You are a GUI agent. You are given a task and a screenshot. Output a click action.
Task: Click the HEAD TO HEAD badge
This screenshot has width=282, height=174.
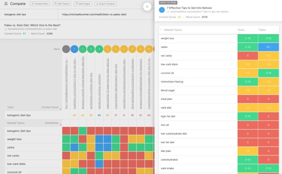(x=168, y=3)
